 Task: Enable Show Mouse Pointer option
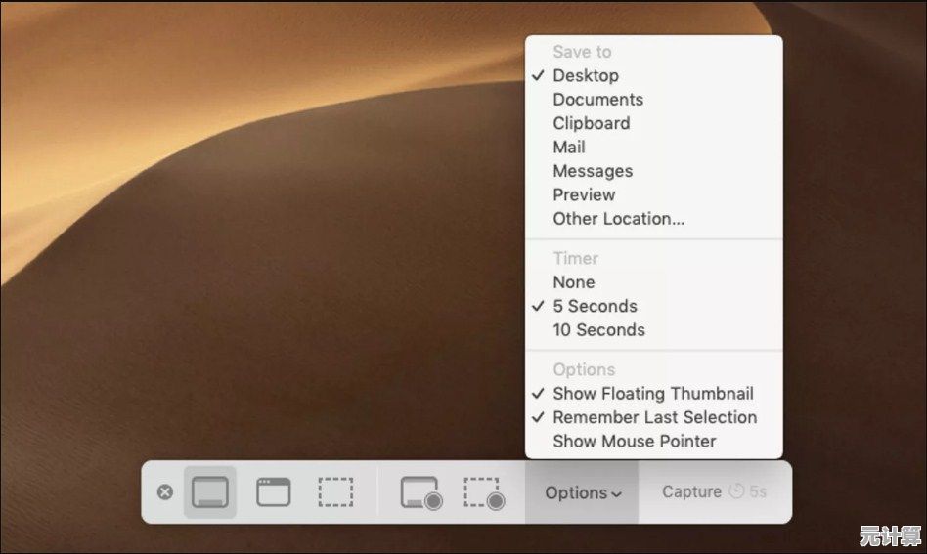pyautogui.click(x=634, y=441)
